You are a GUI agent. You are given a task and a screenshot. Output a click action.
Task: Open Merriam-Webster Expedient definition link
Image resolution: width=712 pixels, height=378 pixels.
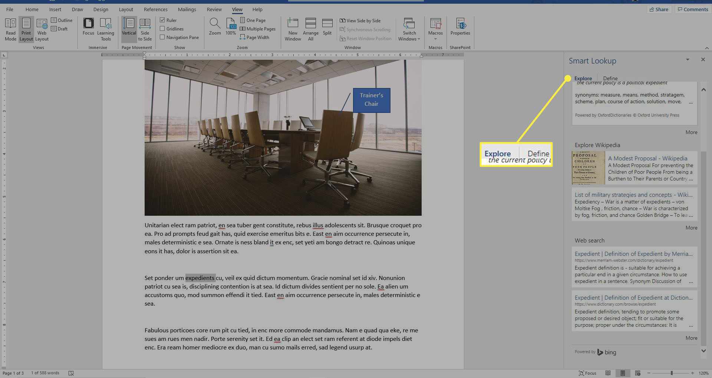(x=633, y=254)
